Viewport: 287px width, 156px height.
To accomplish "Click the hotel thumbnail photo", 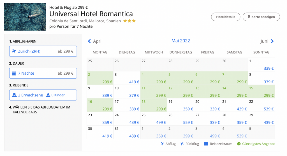I will [x=25, y=17].
